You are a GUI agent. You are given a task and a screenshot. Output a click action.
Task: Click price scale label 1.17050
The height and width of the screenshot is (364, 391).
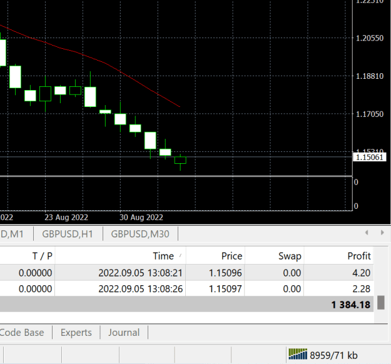[x=370, y=114]
